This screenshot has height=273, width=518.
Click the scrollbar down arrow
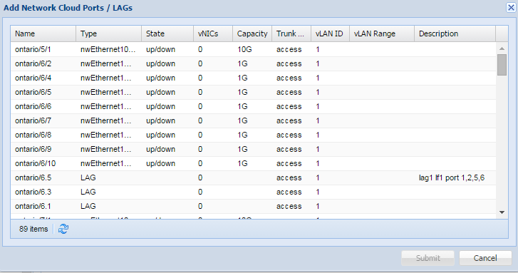pyautogui.click(x=502, y=212)
